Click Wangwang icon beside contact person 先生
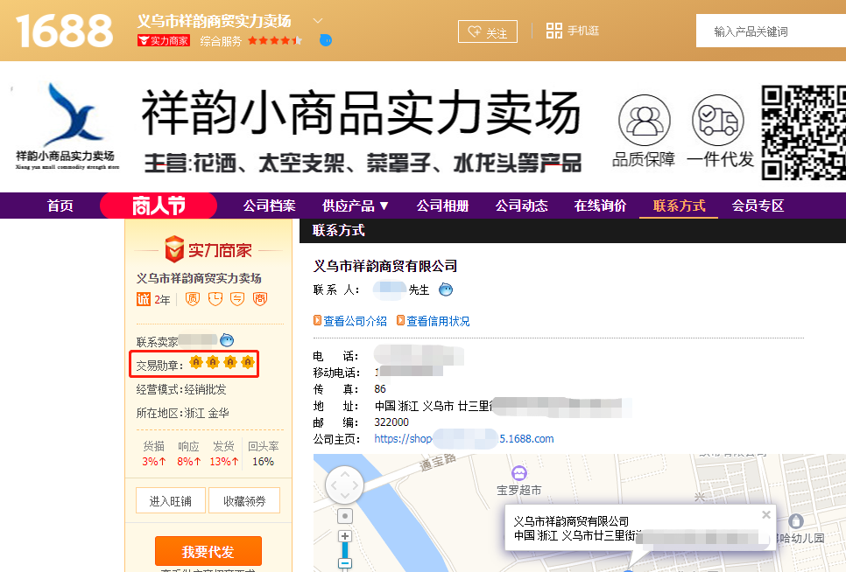The image size is (846, 572). click(446, 289)
